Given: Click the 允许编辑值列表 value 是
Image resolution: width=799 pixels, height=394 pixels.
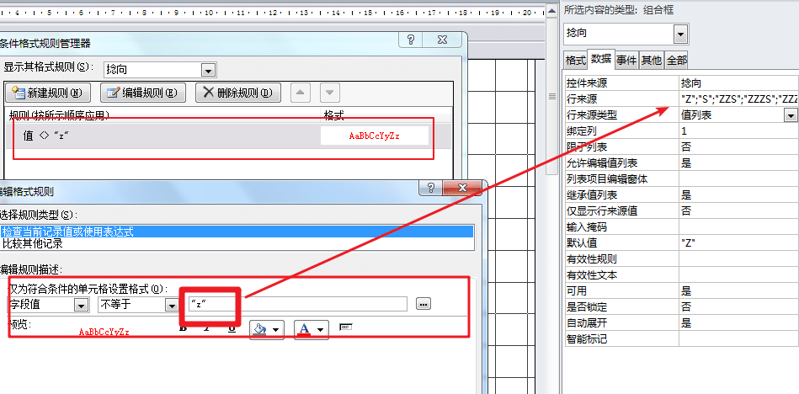Looking at the screenshot, I should 739,163.
